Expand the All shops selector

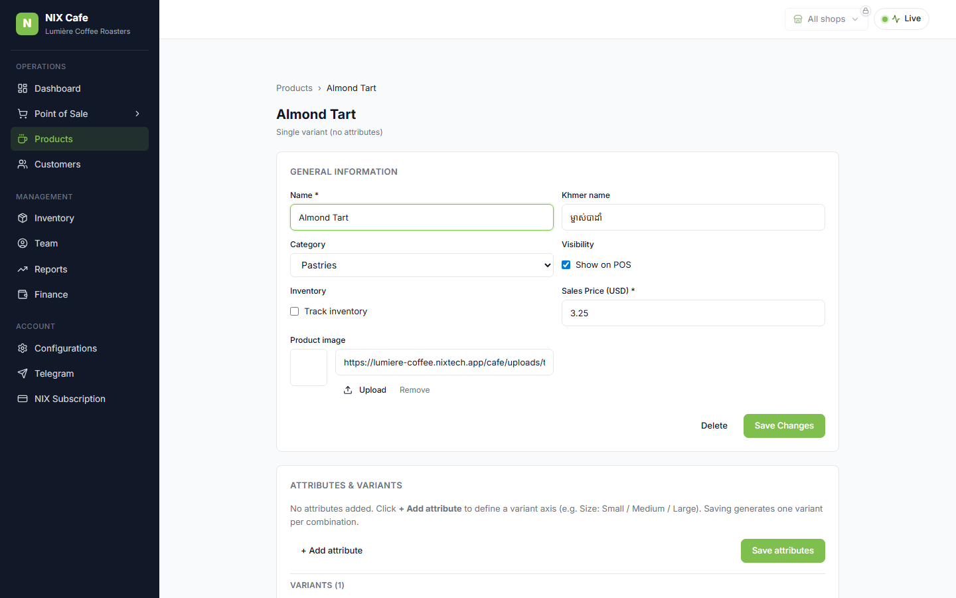coord(827,19)
